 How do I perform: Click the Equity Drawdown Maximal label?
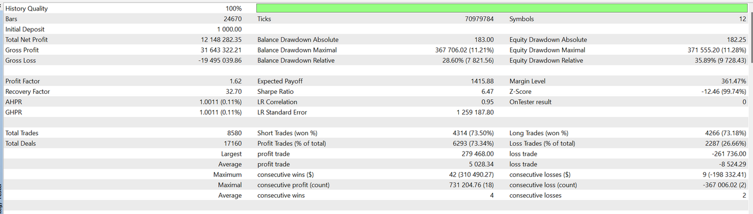coord(548,50)
